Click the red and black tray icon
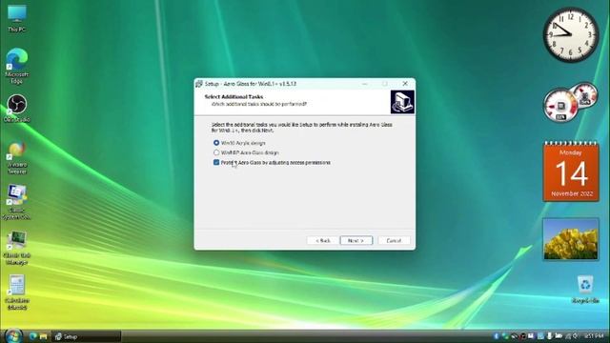Screen dimensions: 610x343 (x=522, y=336)
